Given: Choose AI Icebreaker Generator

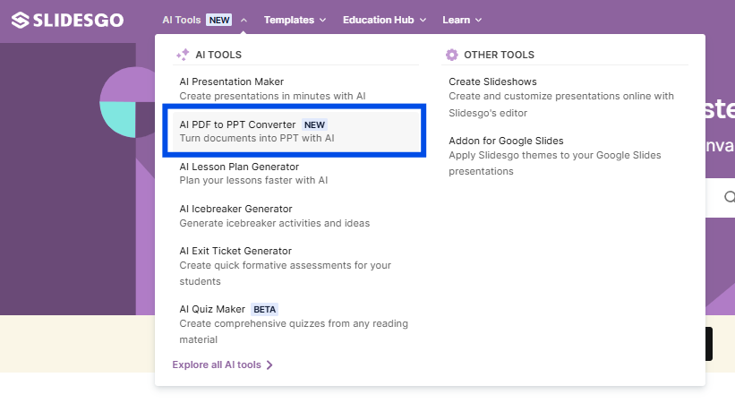Looking at the screenshot, I should [235, 209].
